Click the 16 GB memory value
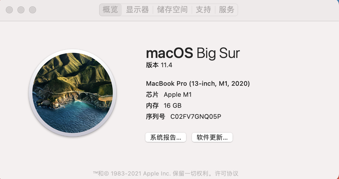339x179 pixels. tap(172, 106)
